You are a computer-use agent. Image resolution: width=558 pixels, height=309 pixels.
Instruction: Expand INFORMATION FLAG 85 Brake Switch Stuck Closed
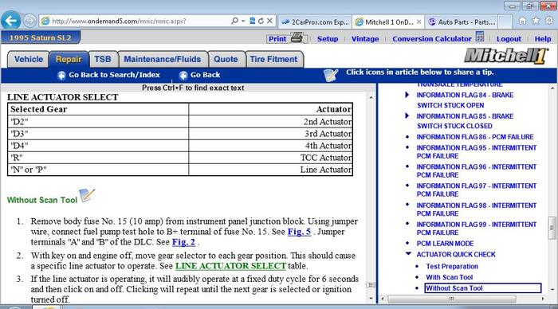407,116
